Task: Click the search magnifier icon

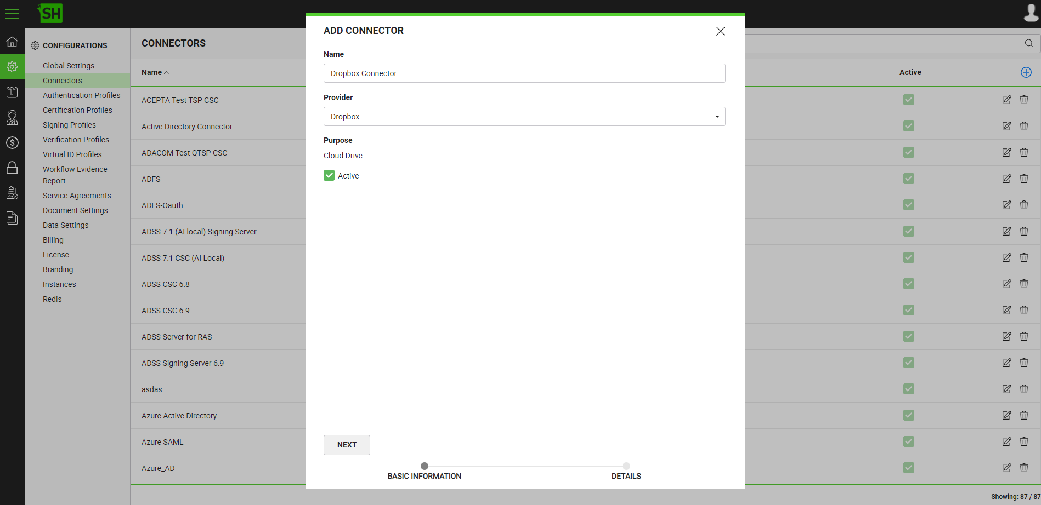Action: point(1029,43)
